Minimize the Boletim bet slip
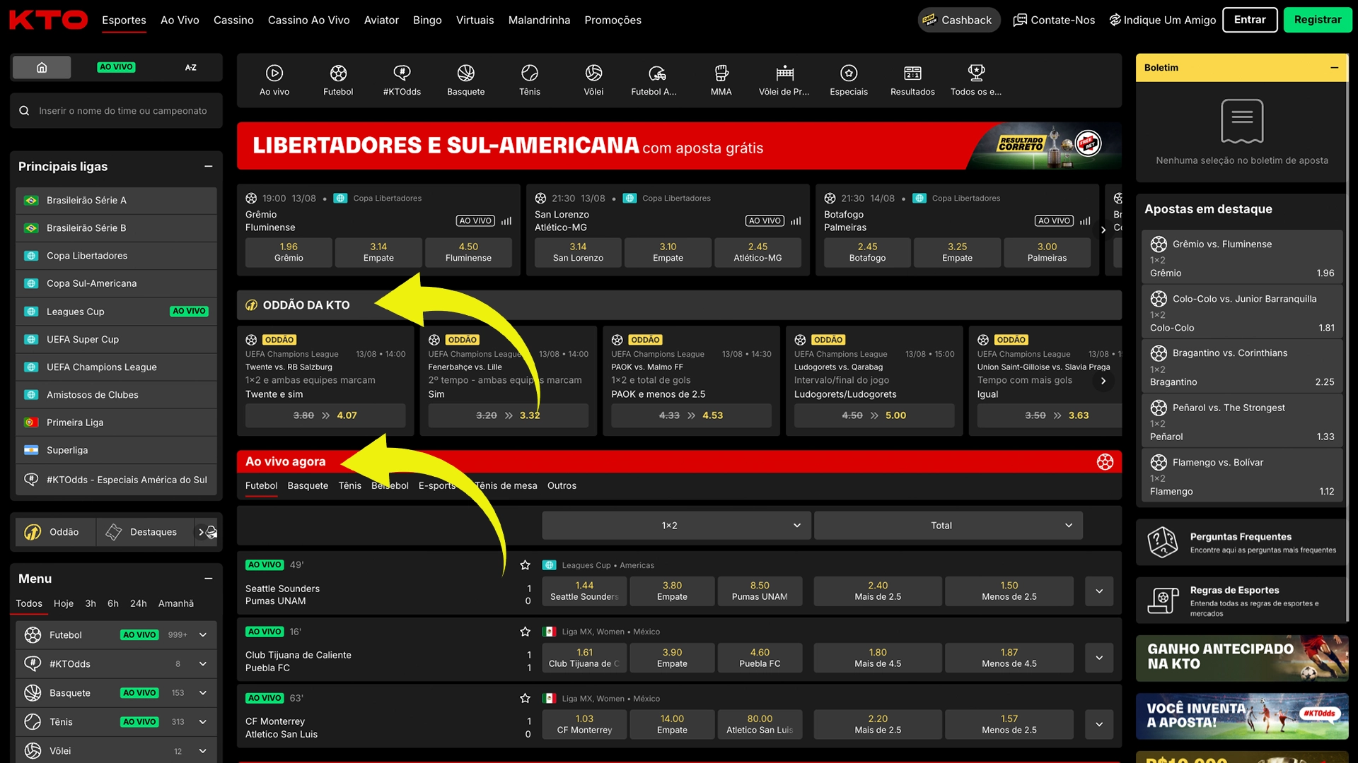This screenshot has height=763, width=1358. (1335, 68)
